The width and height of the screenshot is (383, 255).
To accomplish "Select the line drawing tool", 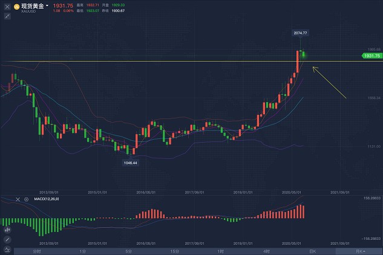I will 7,240.
